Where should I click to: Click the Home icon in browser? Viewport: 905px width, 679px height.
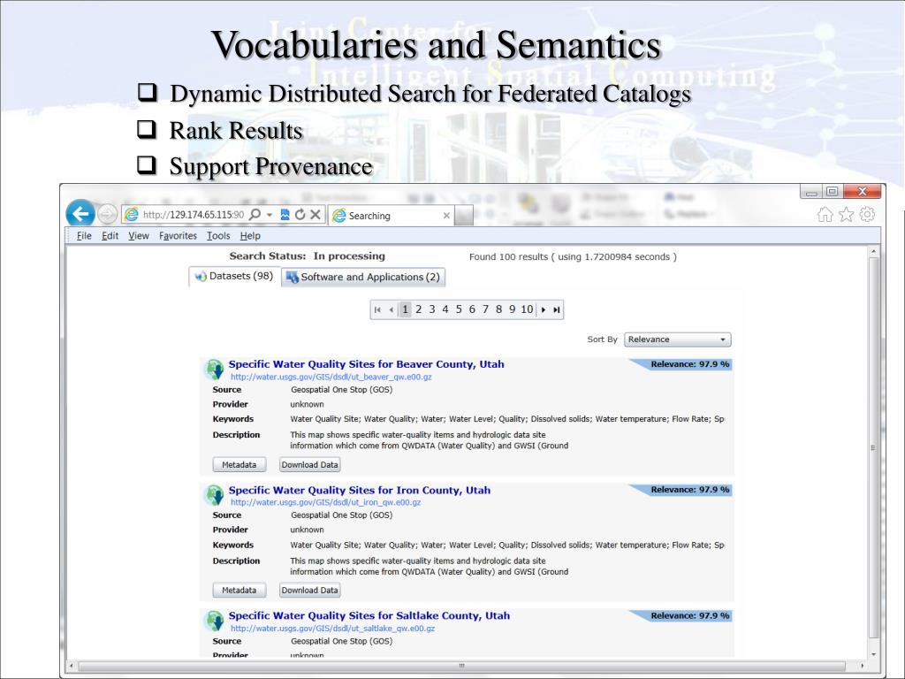point(825,215)
